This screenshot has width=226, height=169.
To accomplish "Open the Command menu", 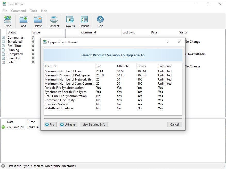I will (x=19, y=11).
